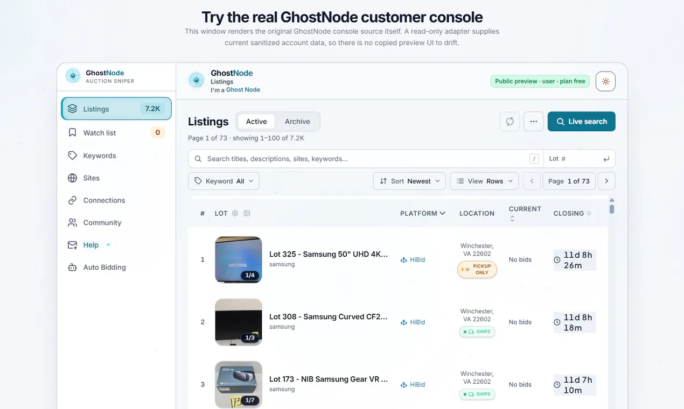The image size is (684, 409).
Task: Click the SHIPS badge on Lot 308
Action: [x=477, y=332]
